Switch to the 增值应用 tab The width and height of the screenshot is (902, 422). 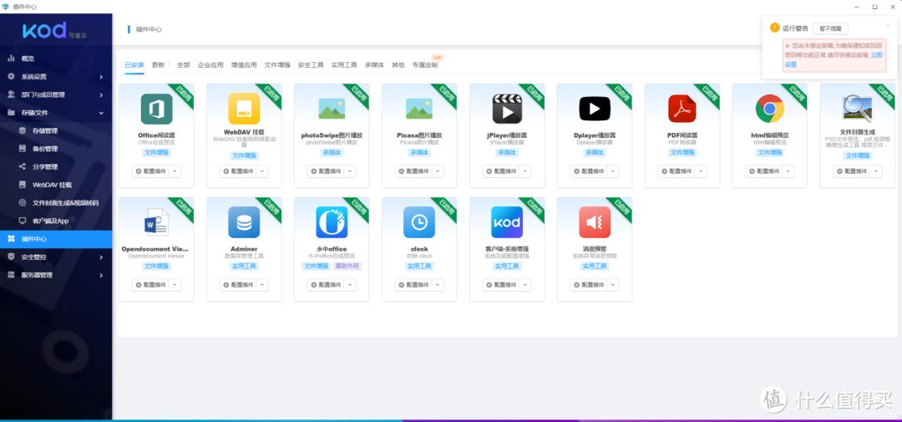point(244,65)
